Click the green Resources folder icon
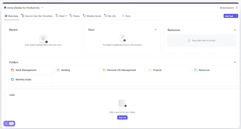The image size is (241, 129). pos(196,70)
